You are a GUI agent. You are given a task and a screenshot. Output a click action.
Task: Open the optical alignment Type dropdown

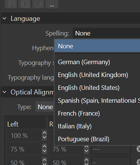click(45, 107)
